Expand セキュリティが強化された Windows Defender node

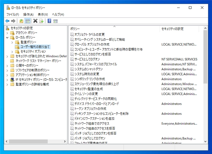click(x=7, y=56)
